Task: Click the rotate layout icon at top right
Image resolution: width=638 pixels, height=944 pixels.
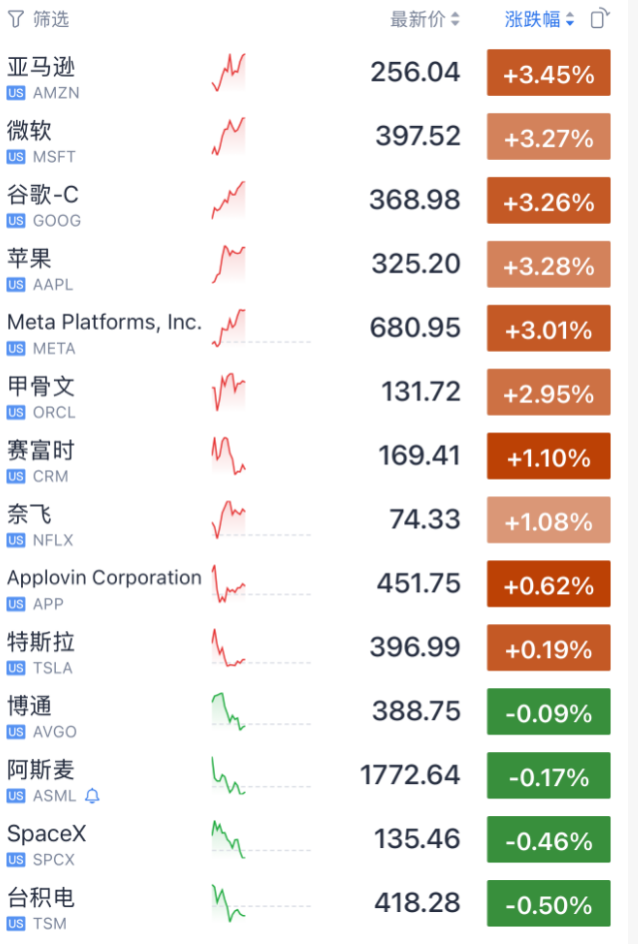Action: (599, 19)
